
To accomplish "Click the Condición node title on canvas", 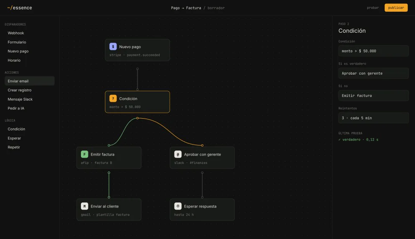I will click(x=128, y=99).
